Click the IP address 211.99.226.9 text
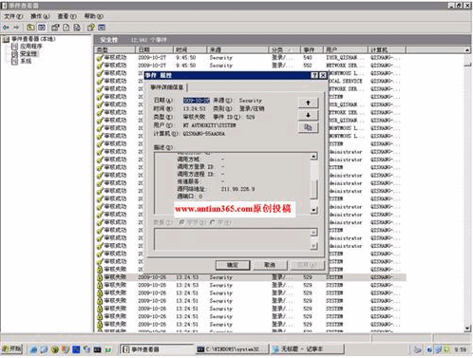The image size is (473, 358). pos(237,189)
